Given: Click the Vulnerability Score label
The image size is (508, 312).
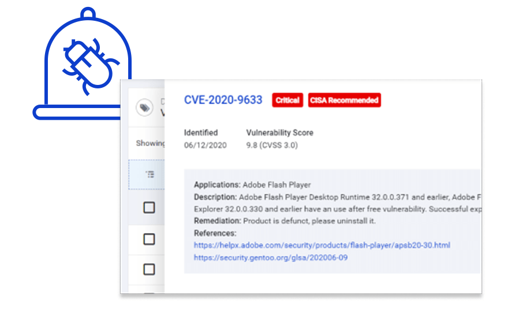Looking at the screenshot, I should [279, 133].
